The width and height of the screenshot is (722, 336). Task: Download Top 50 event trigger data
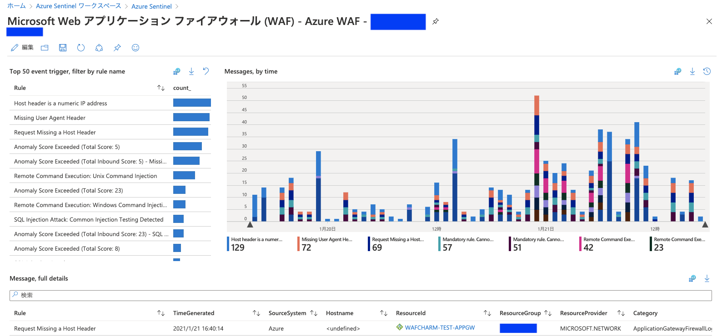tap(191, 71)
